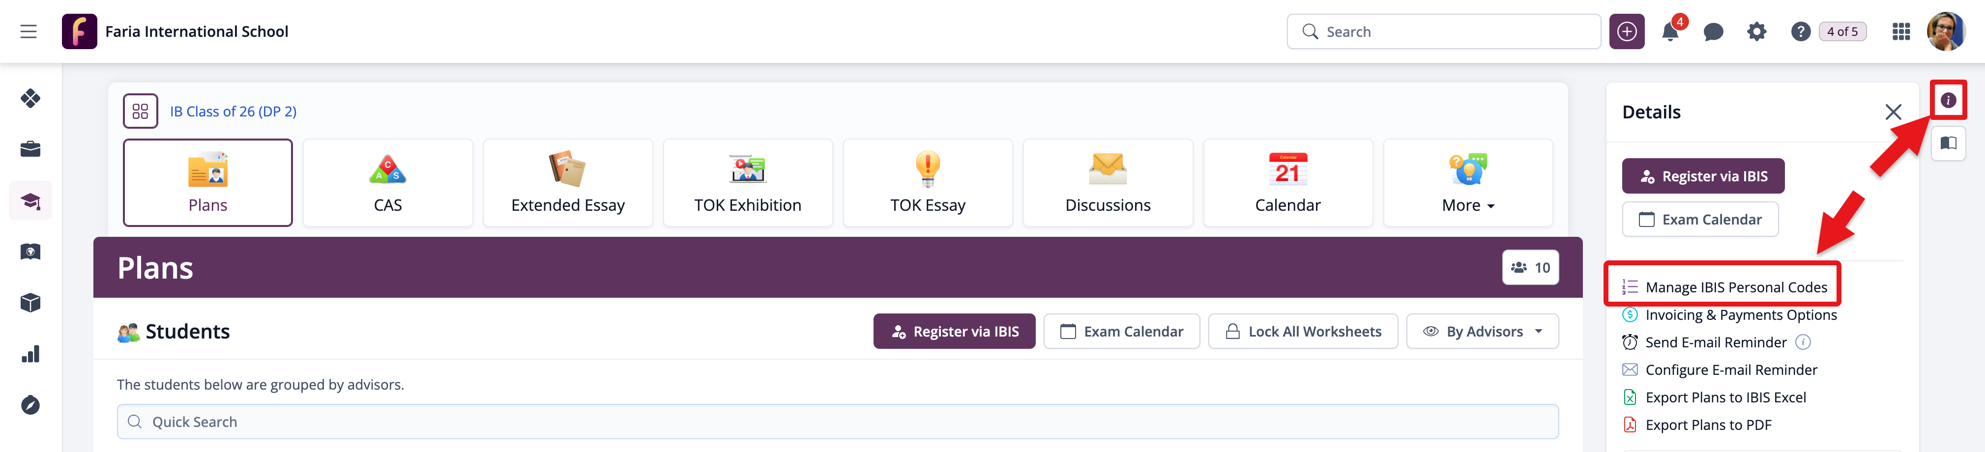1985x452 pixels.
Task: Click the graduation cap sidebar icon
Action: point(31,201)
